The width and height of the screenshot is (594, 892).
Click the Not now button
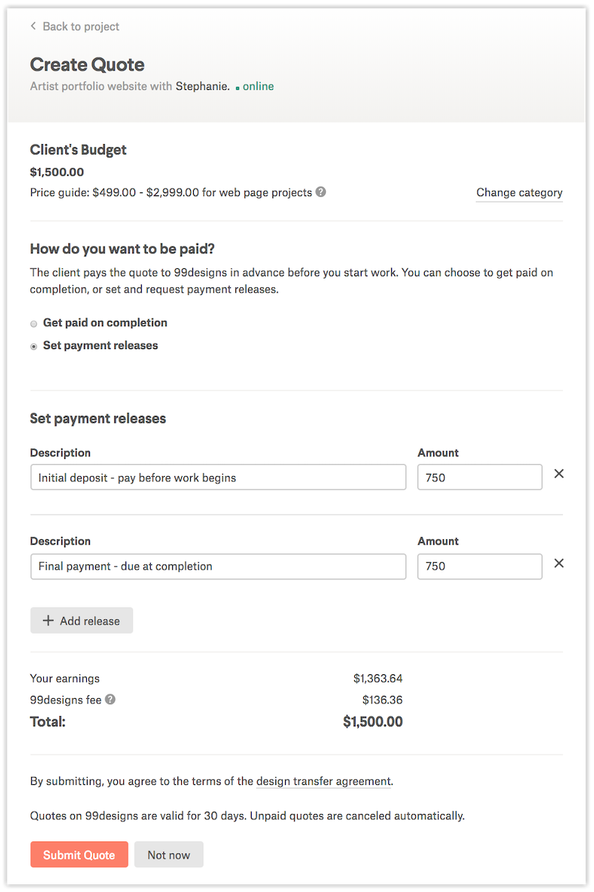[169, 855]
